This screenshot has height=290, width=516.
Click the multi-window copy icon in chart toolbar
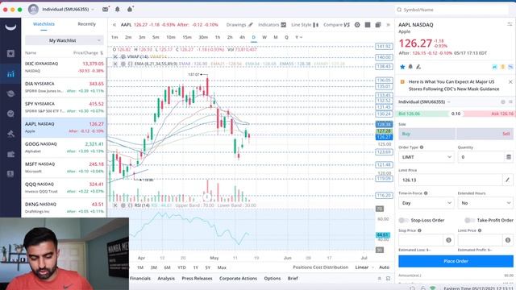pos(378,25)
